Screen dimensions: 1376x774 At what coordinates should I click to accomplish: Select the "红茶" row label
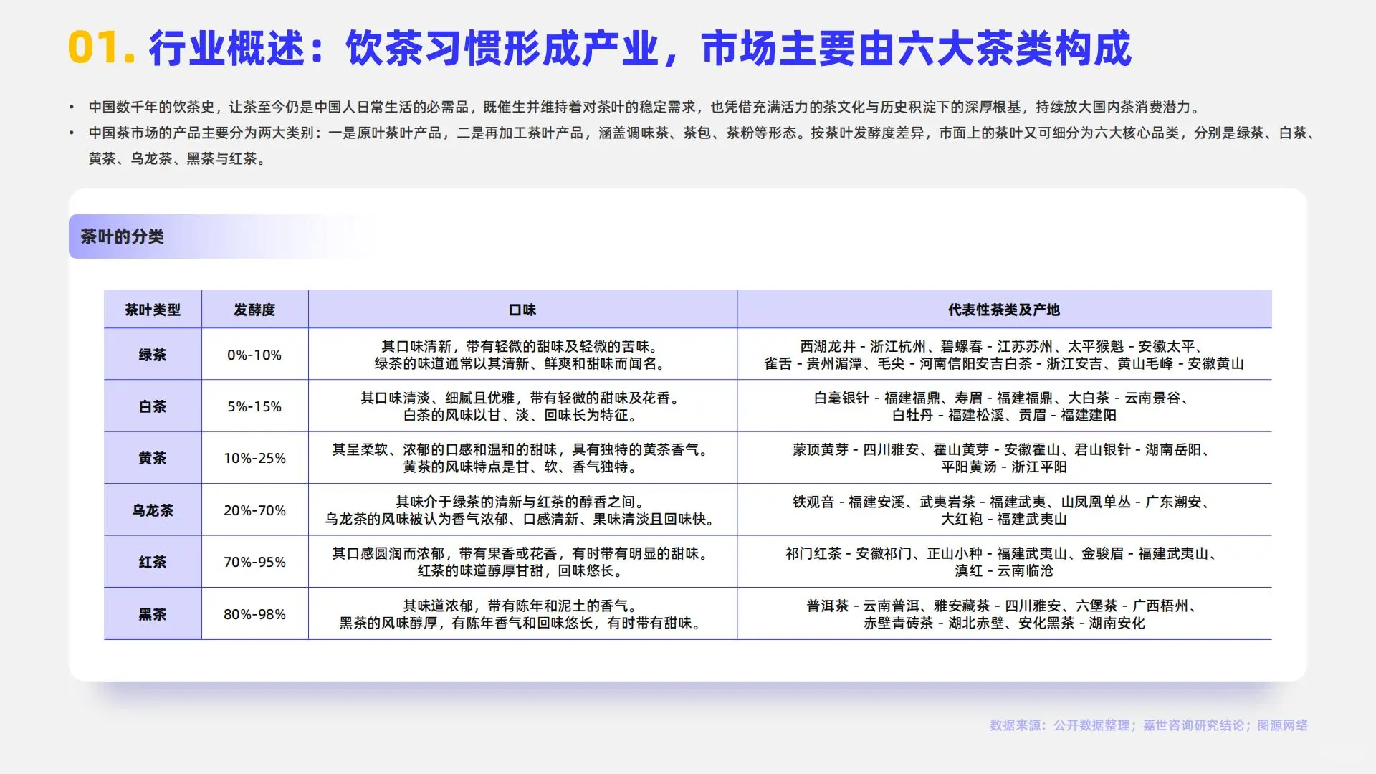tap(152, 562)
